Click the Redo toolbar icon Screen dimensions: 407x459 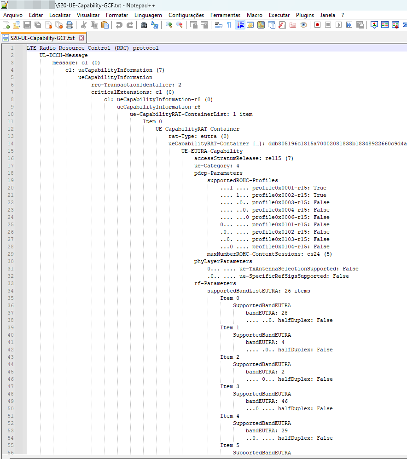(x=129, y=25)
